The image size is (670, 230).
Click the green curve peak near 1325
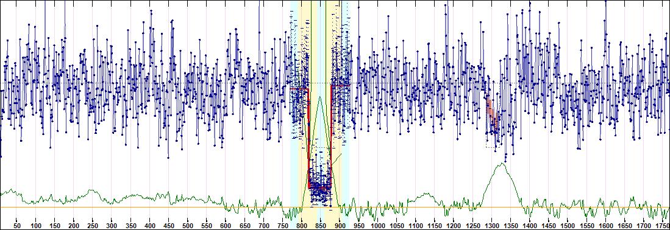click(502, 164)
